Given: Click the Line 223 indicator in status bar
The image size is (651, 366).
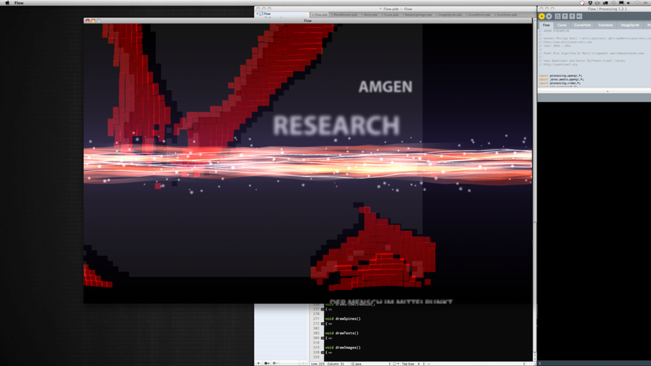Looking at the screenshot, I should click(318, 364).
